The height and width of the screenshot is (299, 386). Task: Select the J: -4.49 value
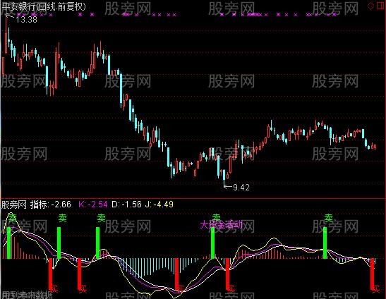pos(159,205)
